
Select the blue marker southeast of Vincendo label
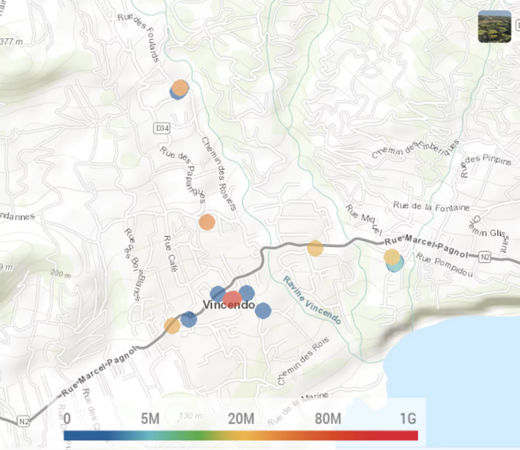tap(263, 310)
